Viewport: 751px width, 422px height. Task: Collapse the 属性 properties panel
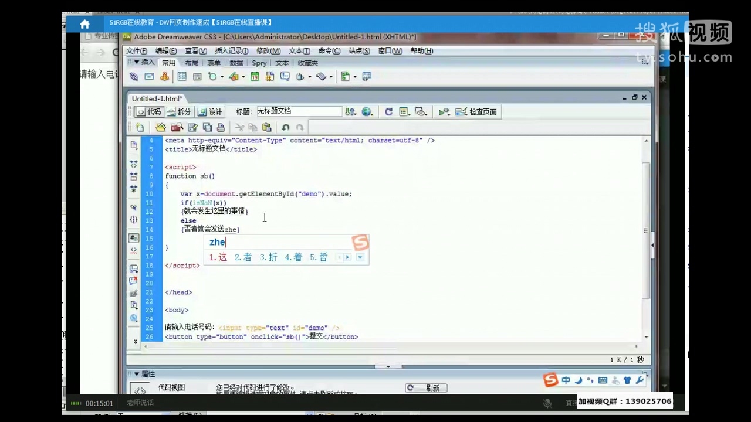click(137, 374)
